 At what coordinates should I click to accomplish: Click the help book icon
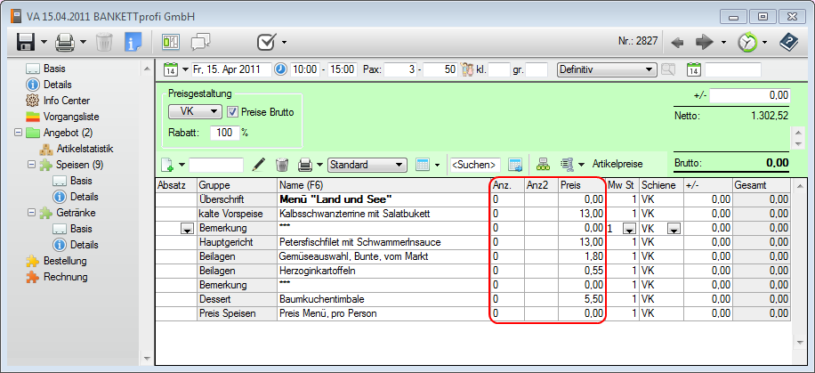point(788,42)
